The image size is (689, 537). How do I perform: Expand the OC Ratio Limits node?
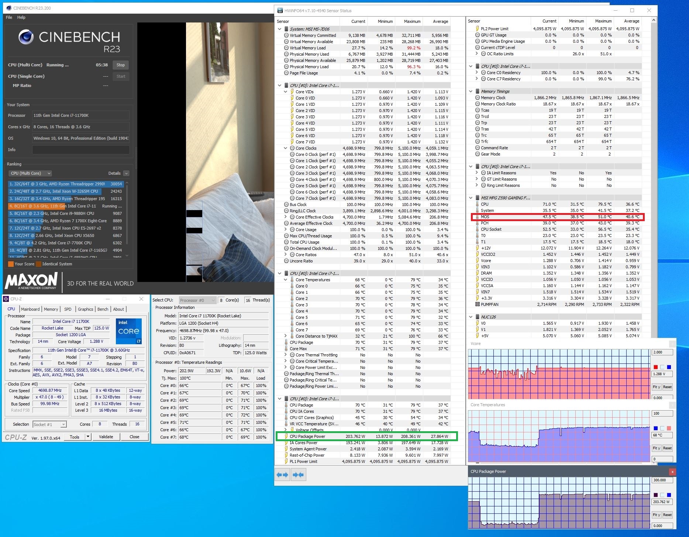pyautogui.click(x=476, y=54)
